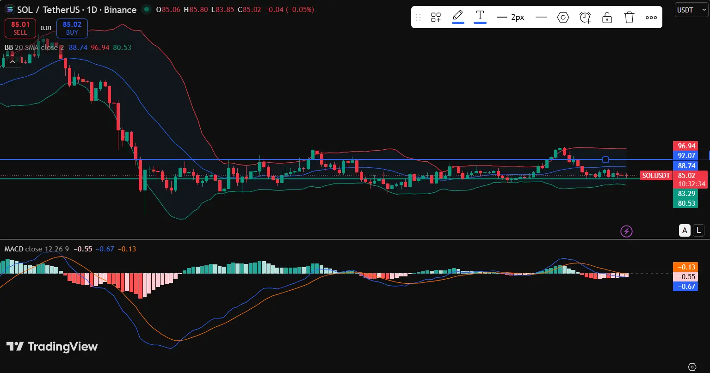The width and height of the screenshot is (710, 373).
Task: Click the SOLUSDT 85.02 price label
Action: [x=674, y=175]
